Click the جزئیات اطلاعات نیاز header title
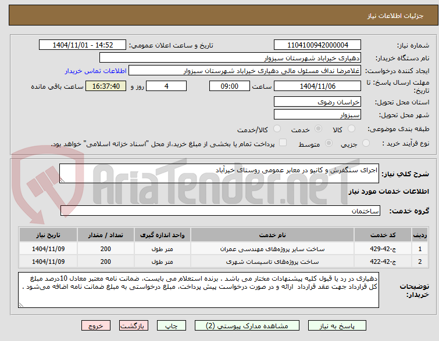The width and height of the screenshot is (439, 341). 395,16
